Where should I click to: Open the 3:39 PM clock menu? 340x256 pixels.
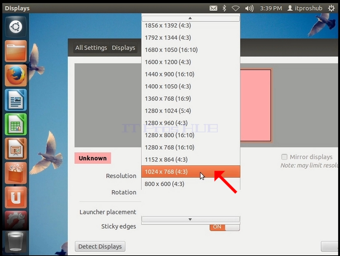[x=271, y=8]
